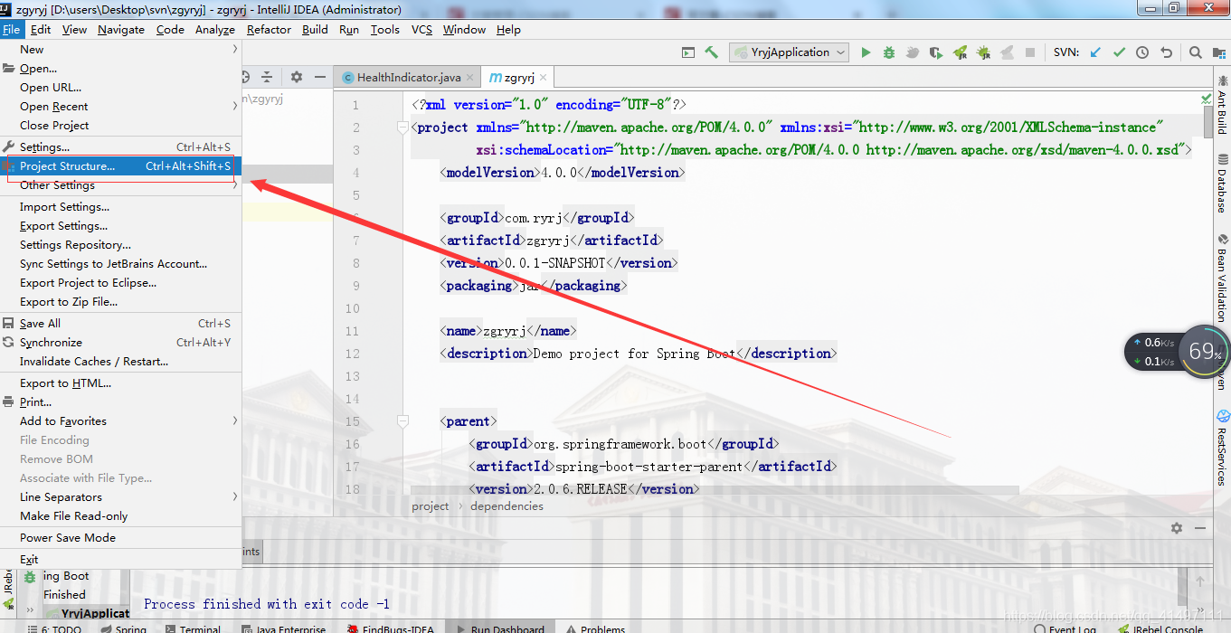The image size is (1231, 633).
Task: Open Run Dashboard panel gear icon
Action: (x=1176, y=528)
